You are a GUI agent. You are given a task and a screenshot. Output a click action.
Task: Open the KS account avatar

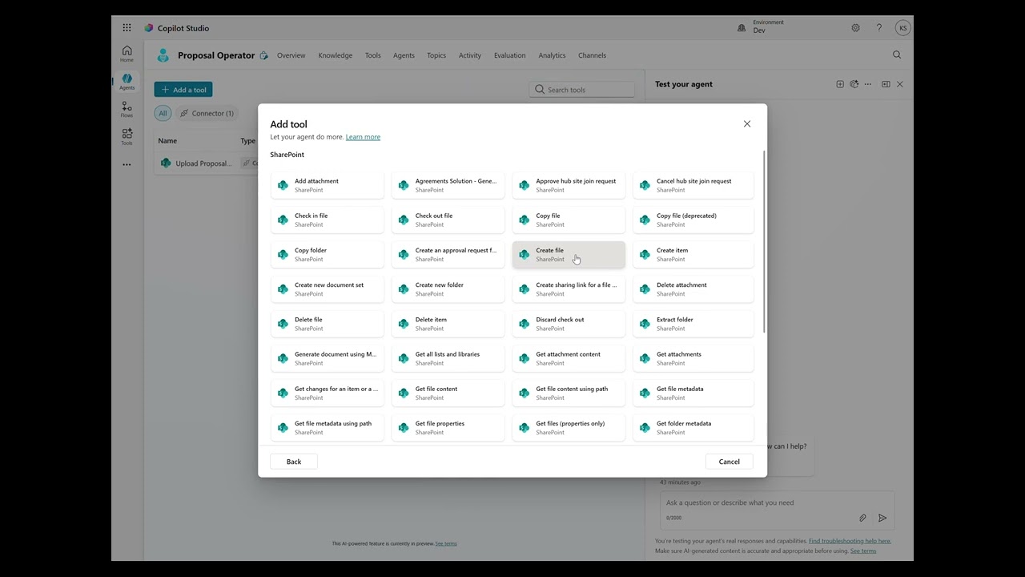[x=903, y=27]
